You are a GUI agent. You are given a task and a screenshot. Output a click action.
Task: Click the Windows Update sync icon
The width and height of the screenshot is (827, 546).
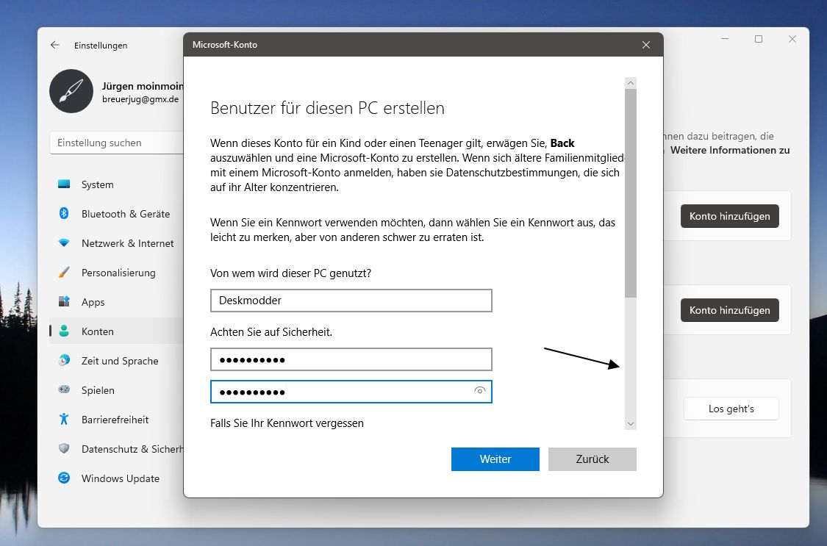click(64, 478)
